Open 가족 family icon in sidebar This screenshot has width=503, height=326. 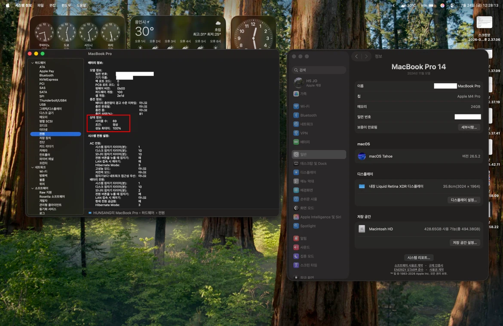click(x=296, y=94)
